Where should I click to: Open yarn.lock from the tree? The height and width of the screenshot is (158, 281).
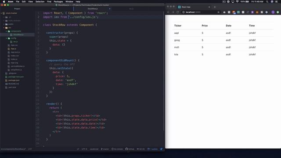pos(12,87)
